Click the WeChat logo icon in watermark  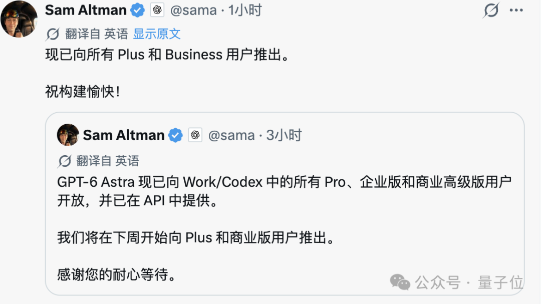pos(400,282)
